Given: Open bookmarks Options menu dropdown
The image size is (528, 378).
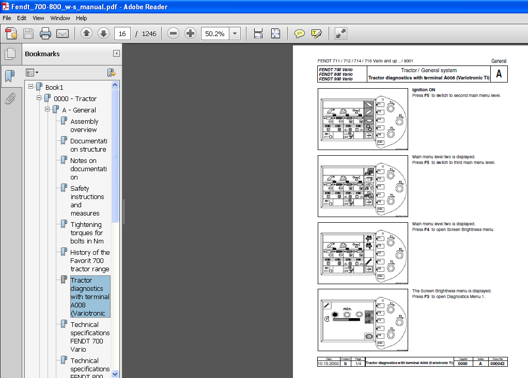Looking at the screenshot, I should (x=32, y=73).
